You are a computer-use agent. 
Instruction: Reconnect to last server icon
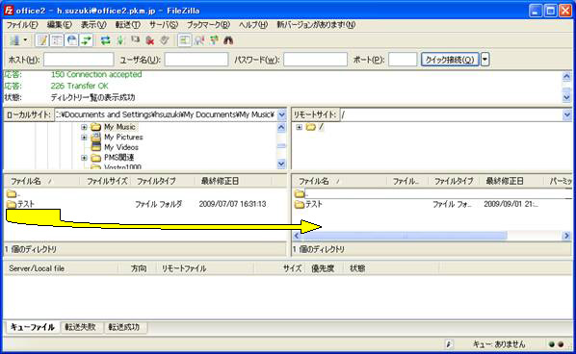point(165,40)
